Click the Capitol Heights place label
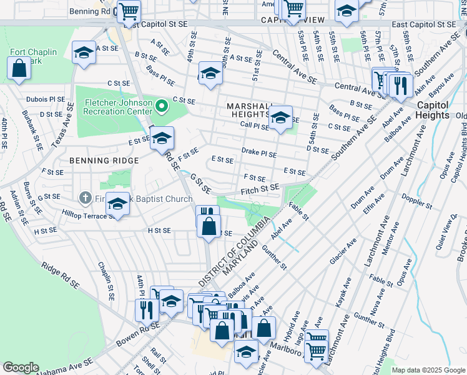467x375 pixels. click(x=433, y=110)
